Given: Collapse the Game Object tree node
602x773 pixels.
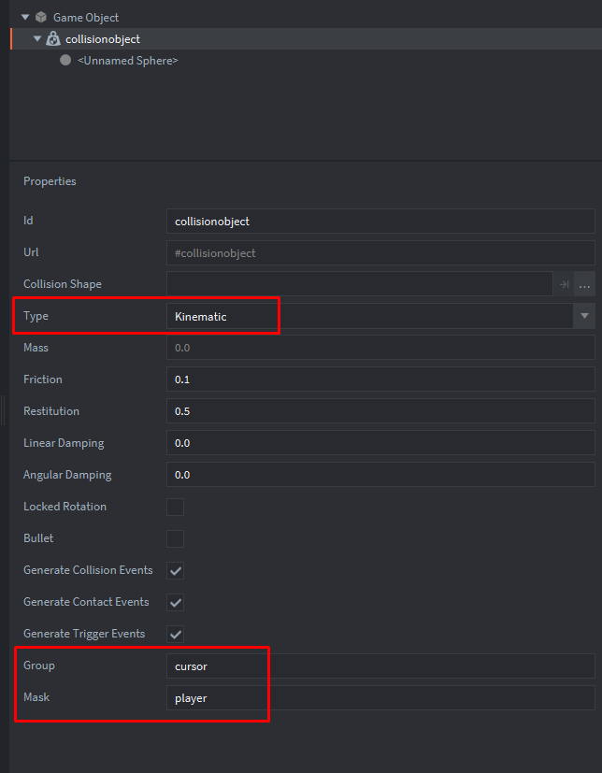Looking at the screenshot, I should (25, 17).
